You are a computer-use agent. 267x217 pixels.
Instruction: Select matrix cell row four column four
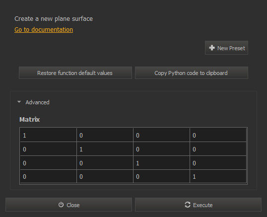(x=218, y=176)
